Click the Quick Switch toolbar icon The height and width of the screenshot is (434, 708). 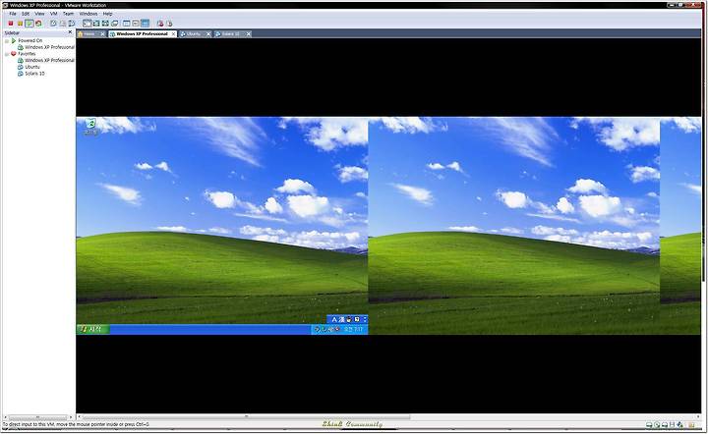[x=96, y=24]
